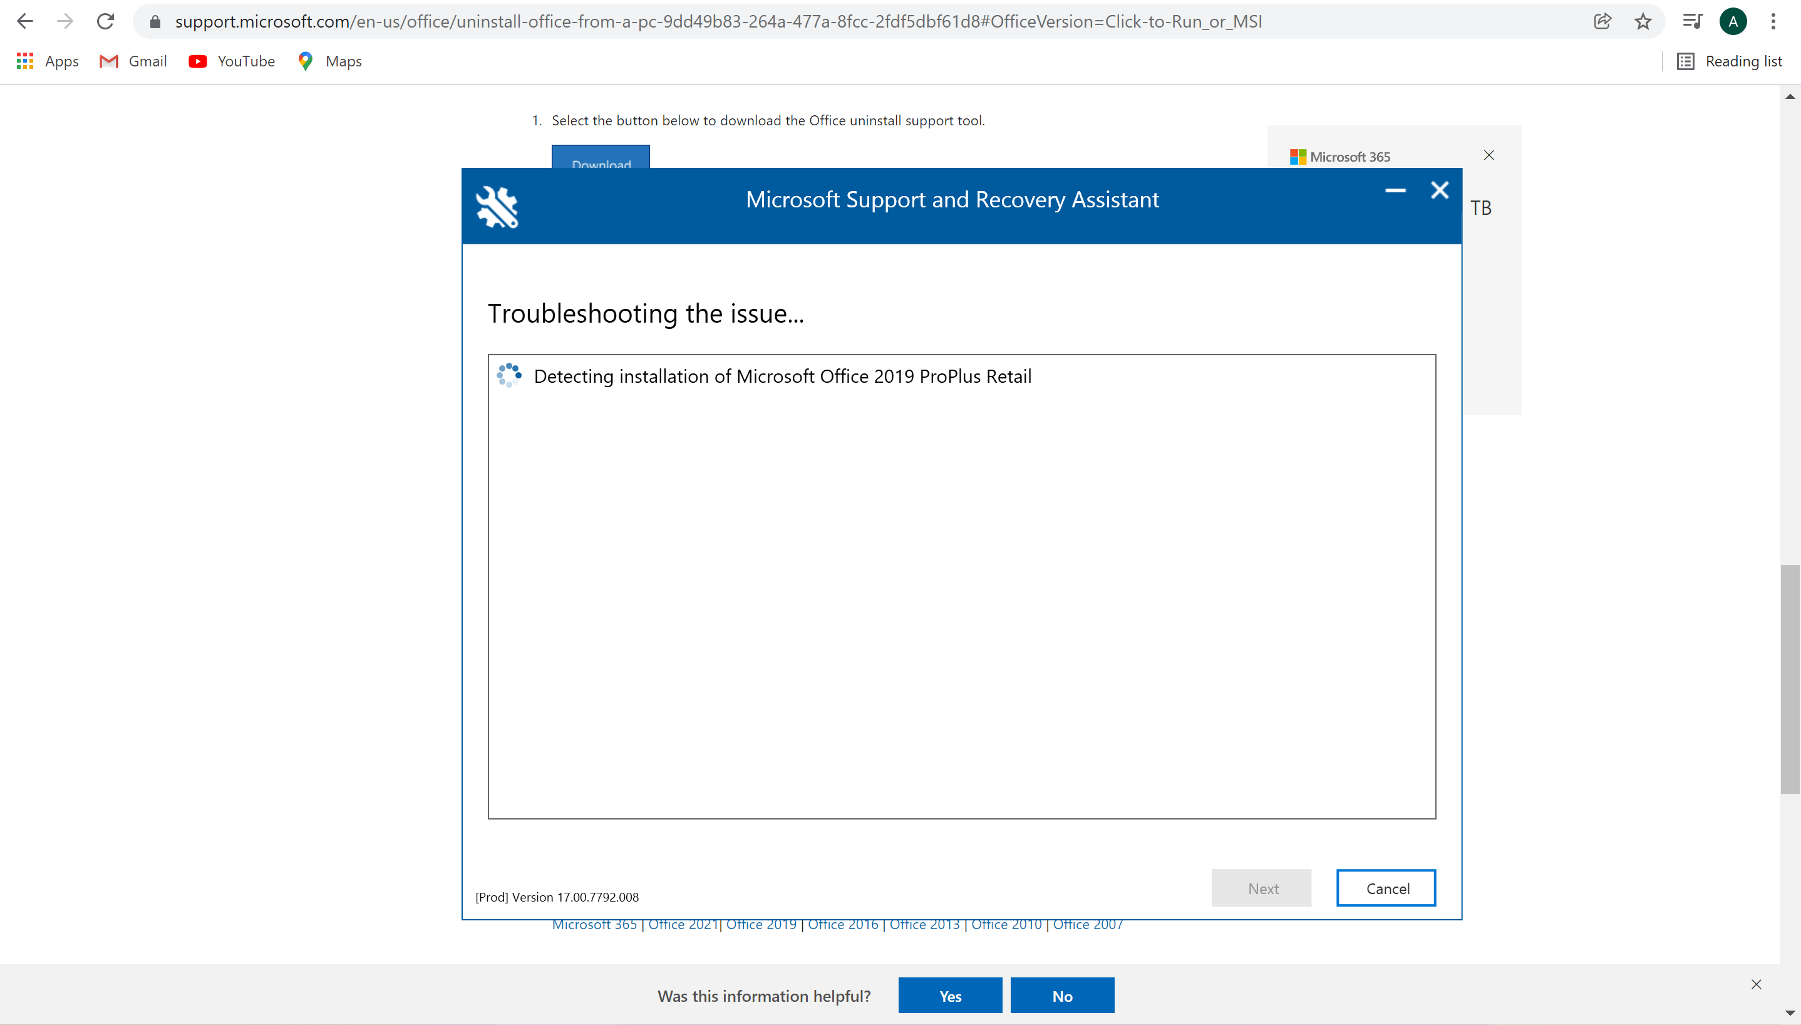Viewport: 1801px width, 1025px height.
Task: Click the Detecting installation of Office 2019 text
Action: point(782,376)
